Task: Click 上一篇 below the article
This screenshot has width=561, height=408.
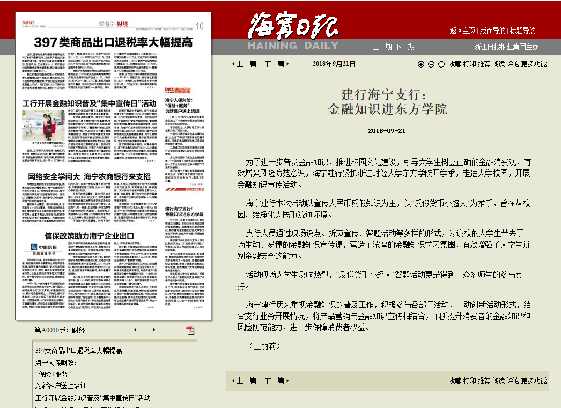Action: (245, 381)
